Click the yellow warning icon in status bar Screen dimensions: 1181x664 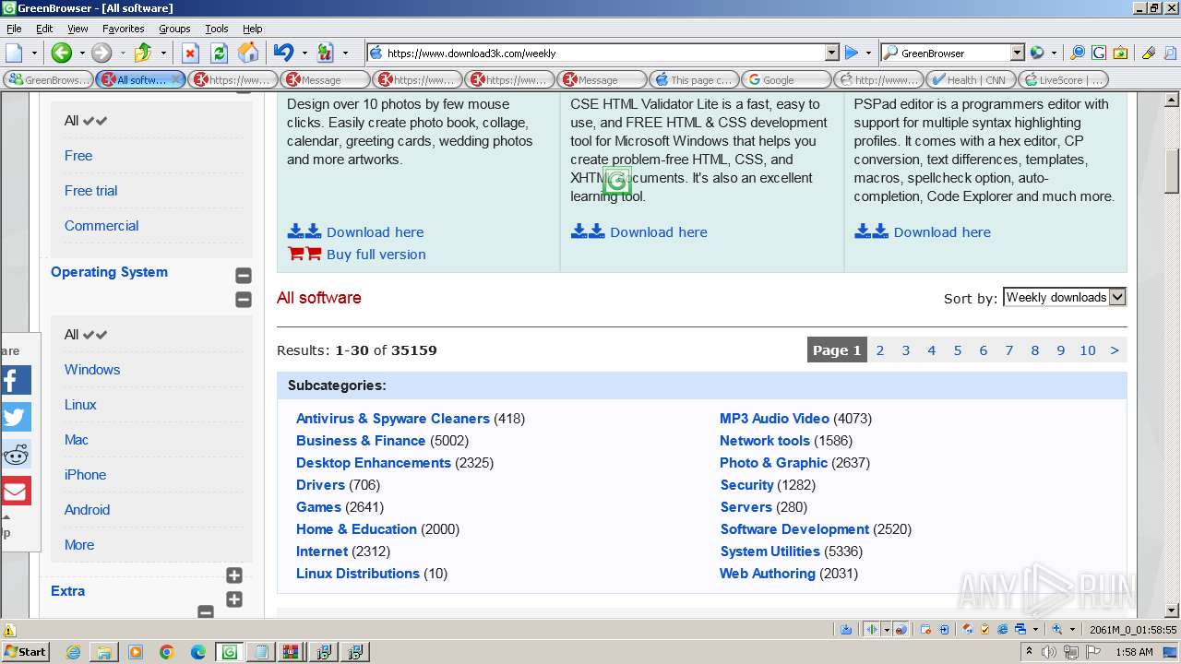click(x=9, y=630)
